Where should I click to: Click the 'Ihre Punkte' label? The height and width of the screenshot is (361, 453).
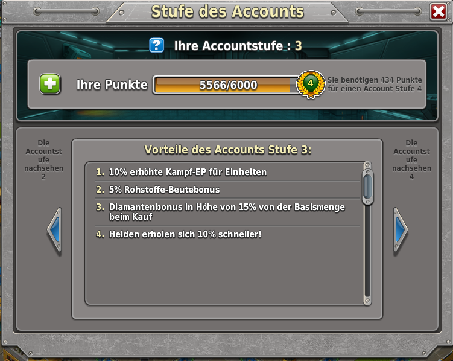(112, 85)
